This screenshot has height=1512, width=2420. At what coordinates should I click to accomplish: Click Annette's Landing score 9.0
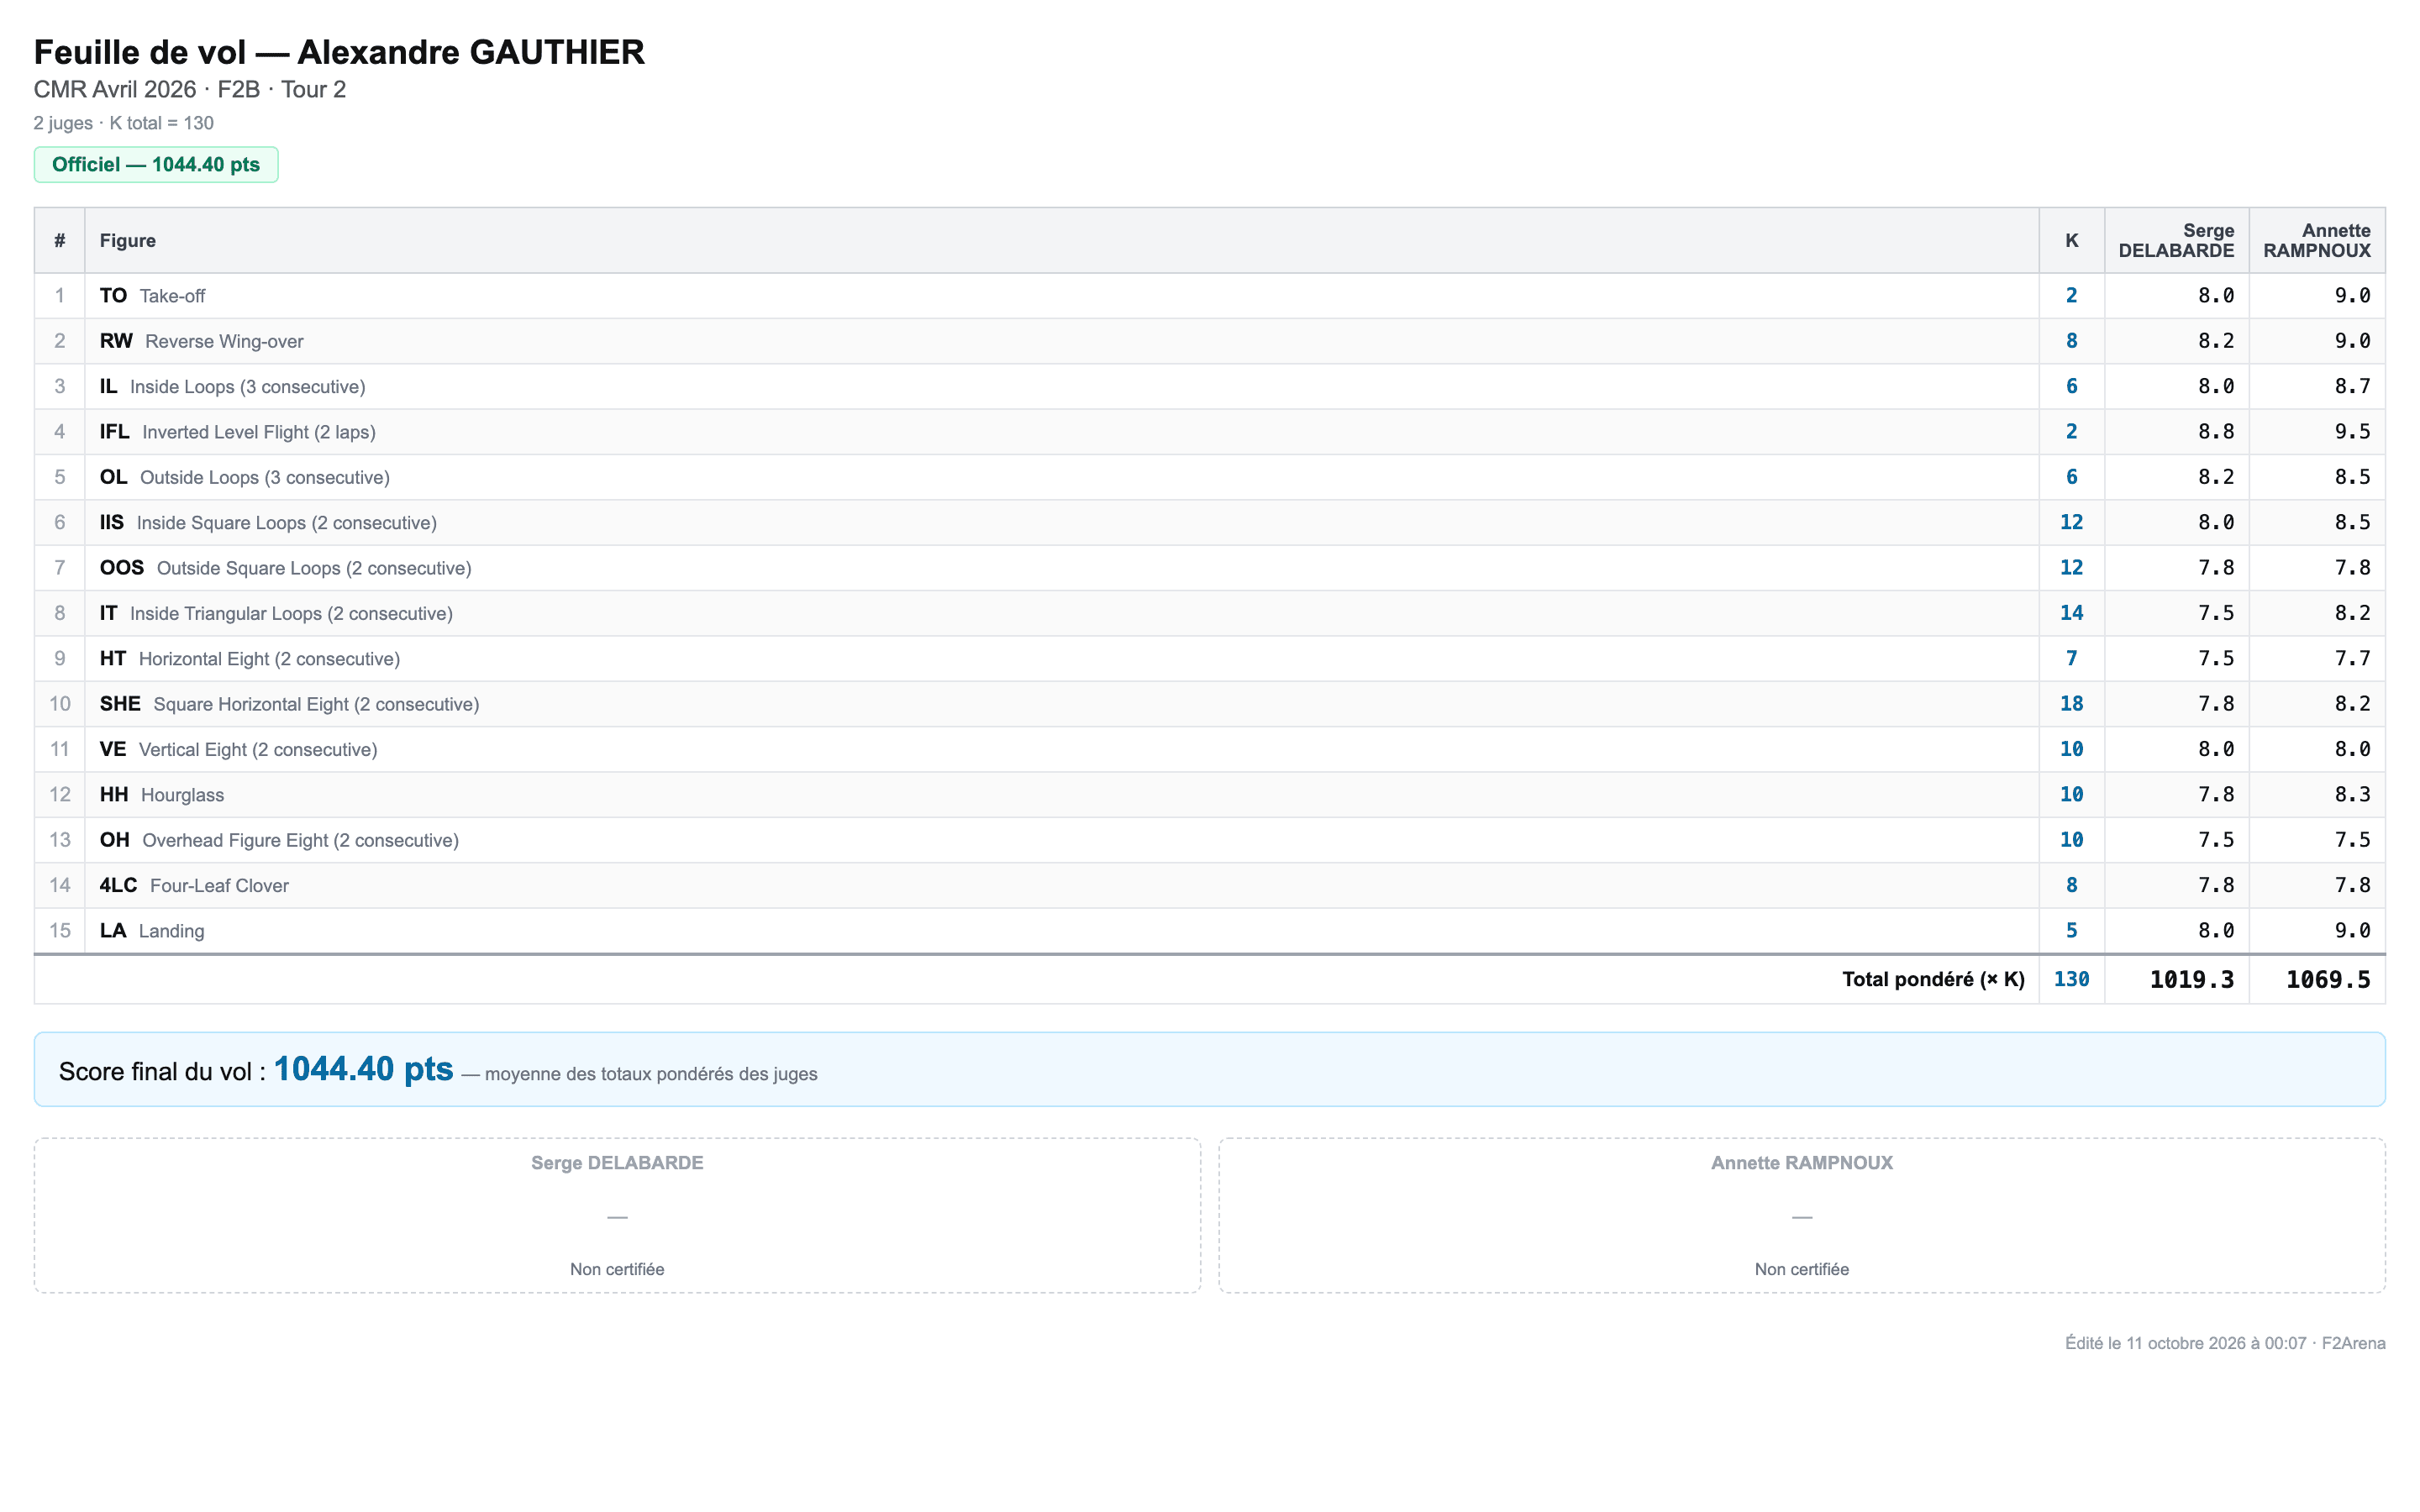pos(2352,931)
